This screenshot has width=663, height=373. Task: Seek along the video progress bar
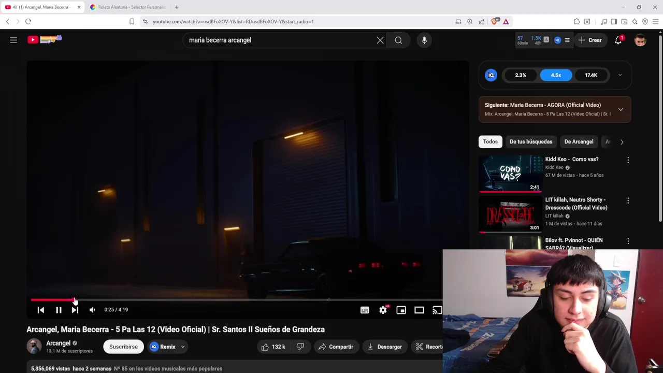(237, 299)
